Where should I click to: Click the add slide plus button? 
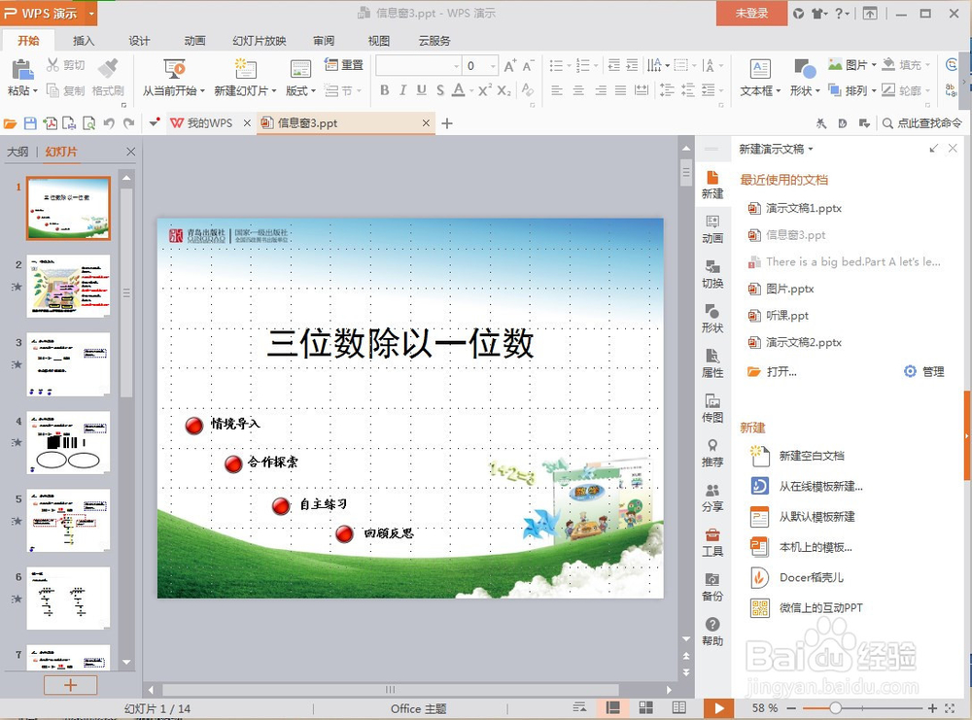[70, 685]
